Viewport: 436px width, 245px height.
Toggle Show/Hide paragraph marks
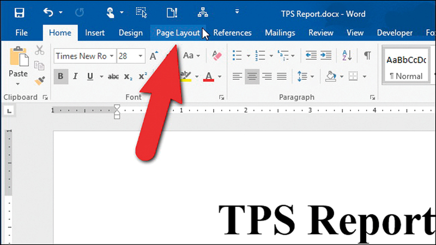click(368, 55)
